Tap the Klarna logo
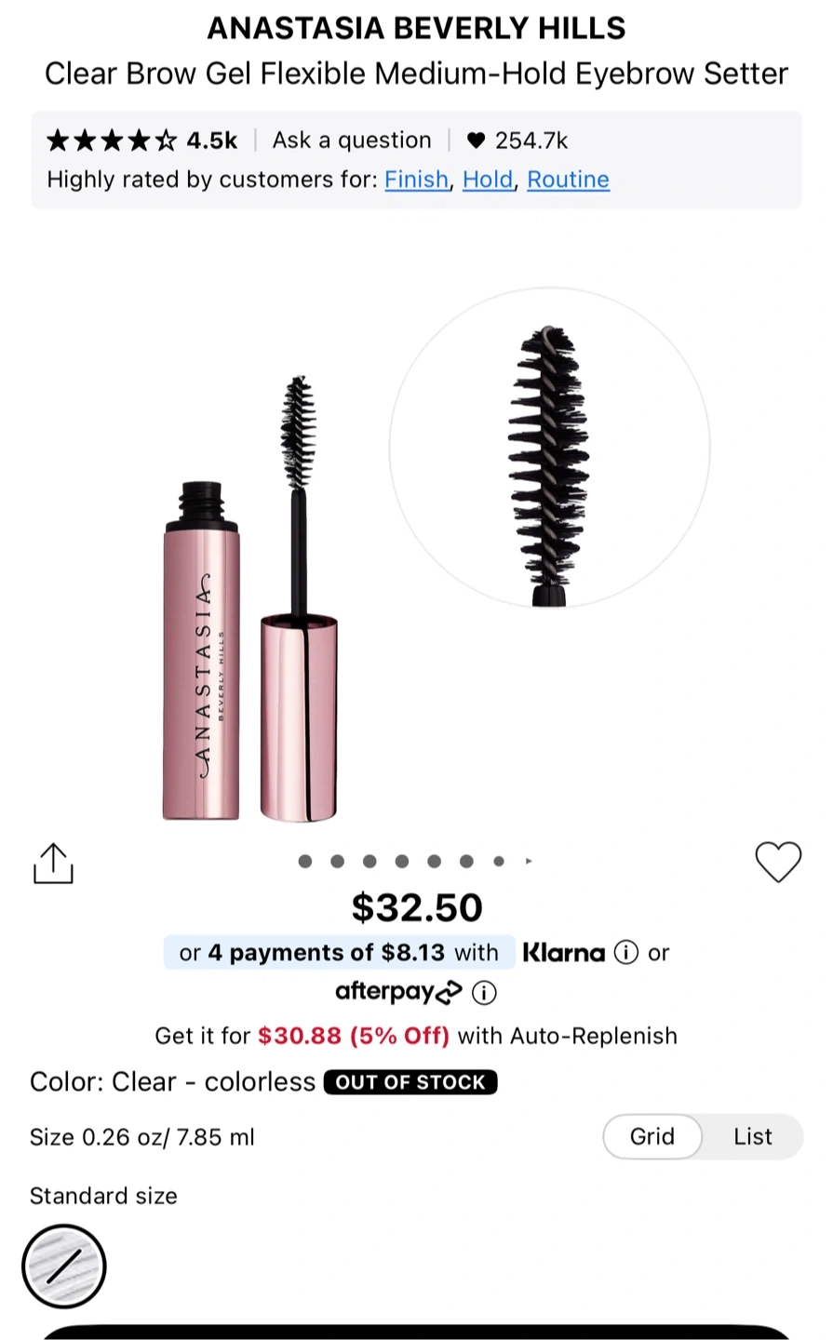Viewport: 833px width, 1340px height. point(563,953)
